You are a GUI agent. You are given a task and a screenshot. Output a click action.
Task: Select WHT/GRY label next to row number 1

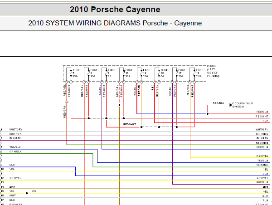click(16, 130)
